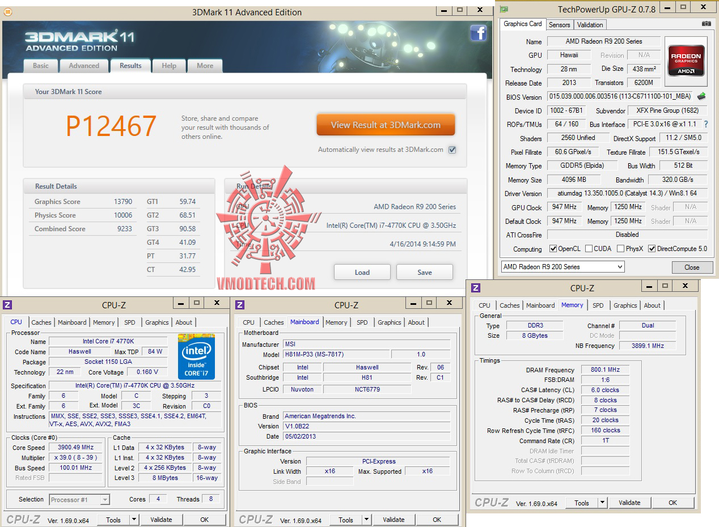Click the GT1 result 59.74
Screen dimensions: 719x527
click(x=187, y=202)
